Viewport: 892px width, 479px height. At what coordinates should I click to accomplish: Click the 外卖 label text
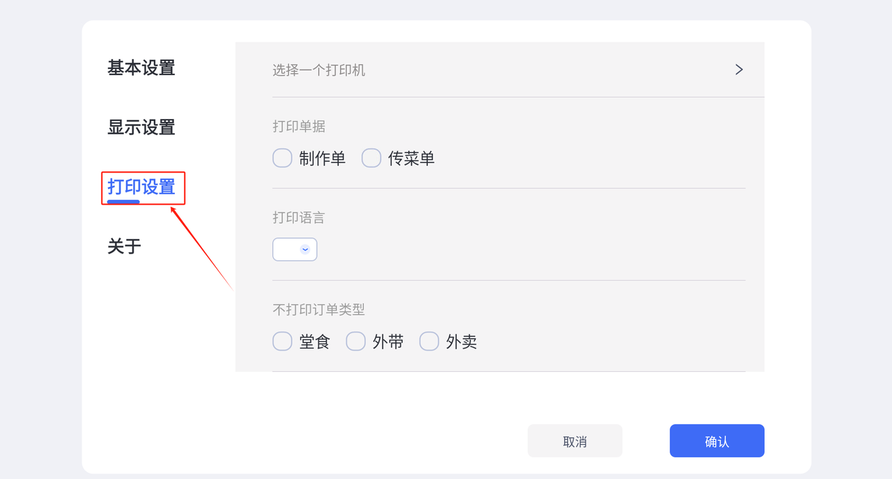461,342
